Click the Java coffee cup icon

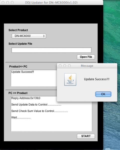click(x=70, y=79)
